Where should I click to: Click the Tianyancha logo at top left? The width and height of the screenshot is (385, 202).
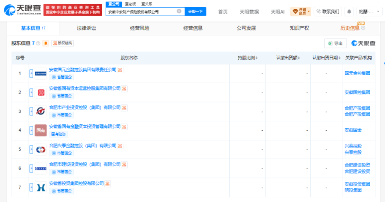point(22,10)
